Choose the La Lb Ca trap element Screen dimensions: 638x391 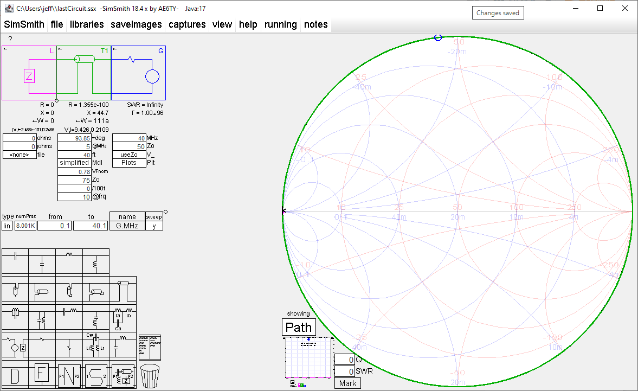(x=123, y=317)
